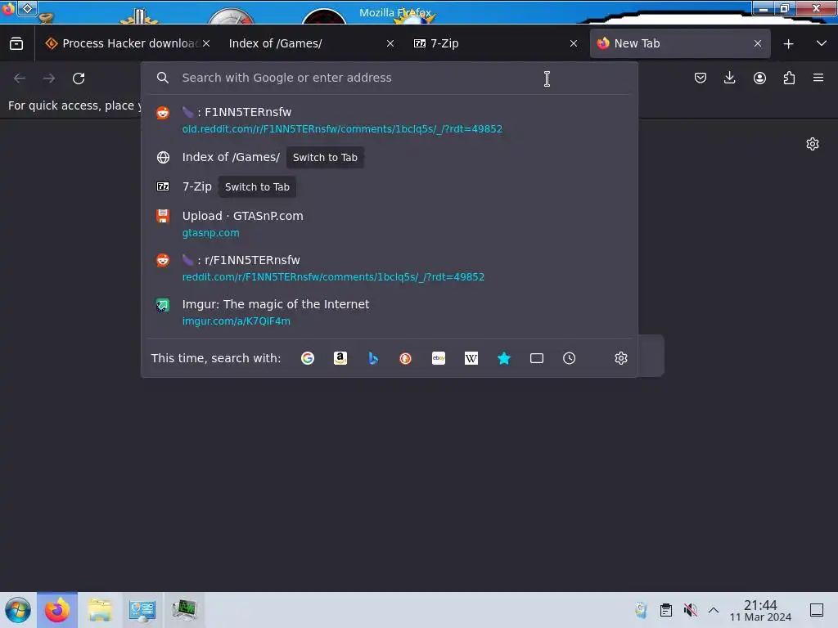Image resolution: width=838 pixels, height=628 pixels.
Task: Open a new tab with plus
Action: [x=788, y=44]
